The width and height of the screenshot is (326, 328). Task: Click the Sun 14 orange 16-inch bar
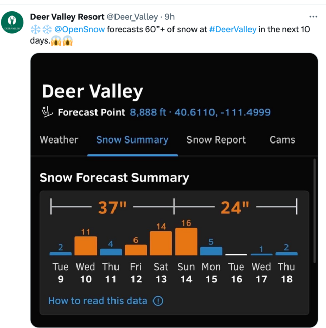point(186,241)
